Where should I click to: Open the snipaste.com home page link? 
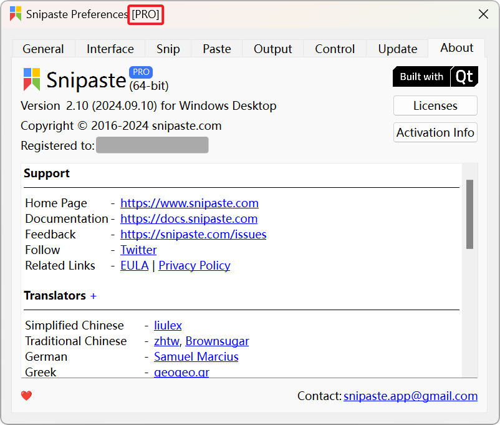point(190,203)
